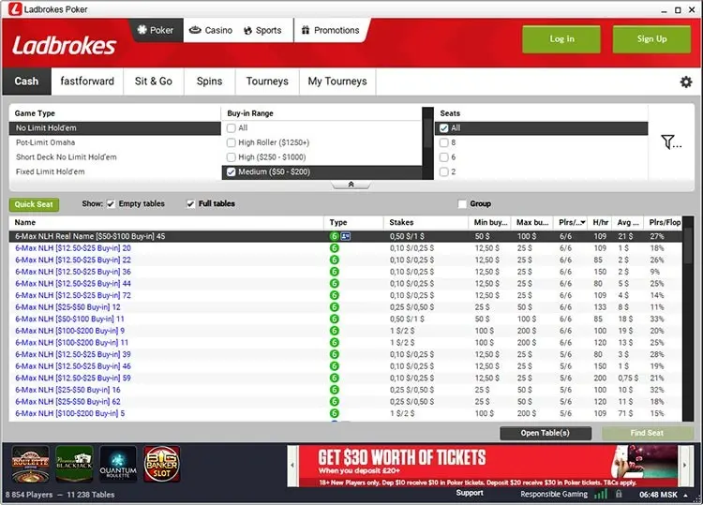Collapse the filter panel with the chevron
Image resolution: width=703 pixels, height=505 pixels.
(351, 185)
